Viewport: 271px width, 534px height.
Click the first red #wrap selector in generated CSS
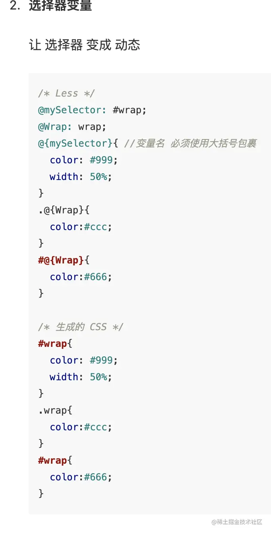(52, 344)
